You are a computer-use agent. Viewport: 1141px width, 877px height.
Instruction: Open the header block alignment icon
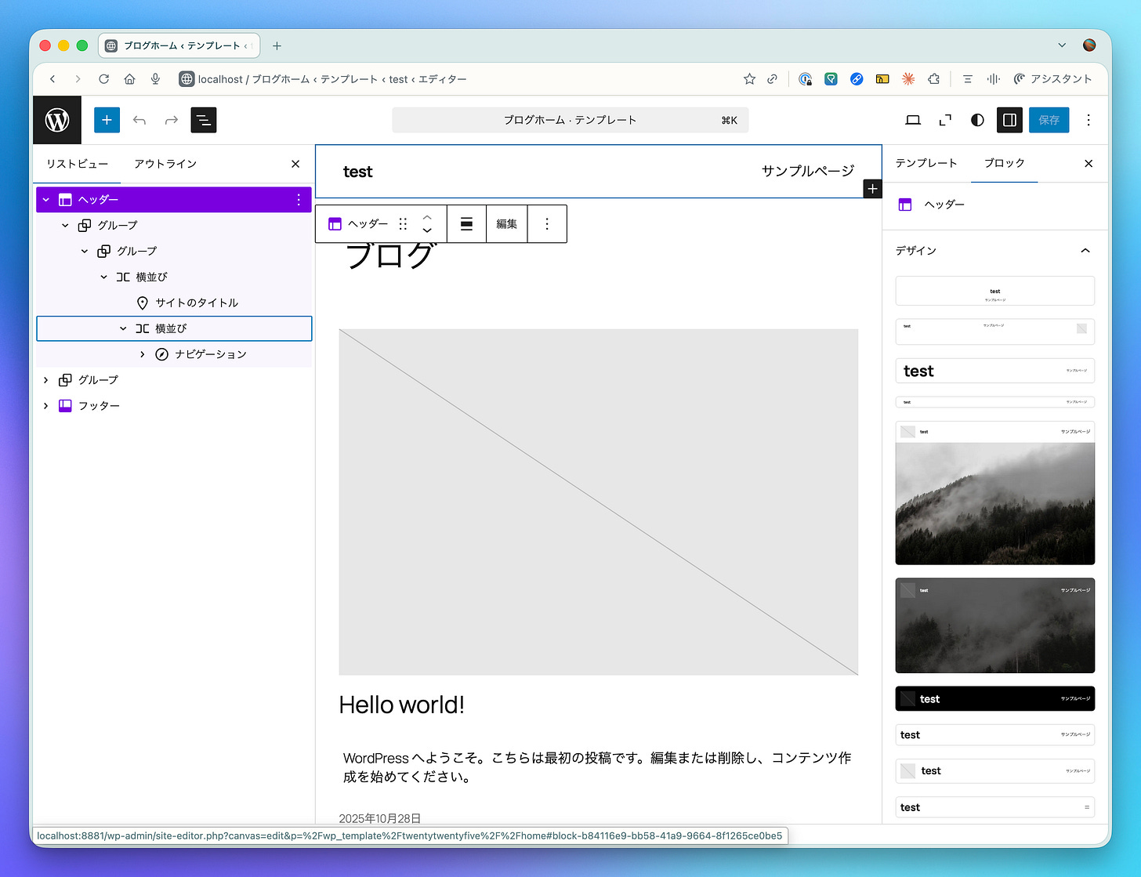[466, 224]
